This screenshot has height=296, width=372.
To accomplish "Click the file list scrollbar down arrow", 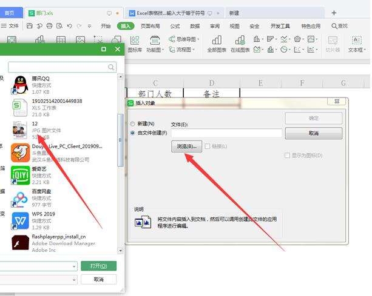I will [121, 251].
